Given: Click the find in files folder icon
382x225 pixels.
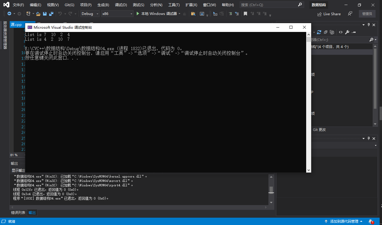Looking at the screenshot, I should 193,14.
